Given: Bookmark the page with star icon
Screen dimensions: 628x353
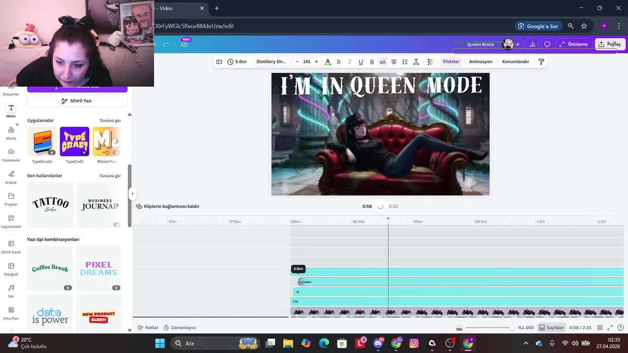Looking at the screenshot, I should point(584,26).
